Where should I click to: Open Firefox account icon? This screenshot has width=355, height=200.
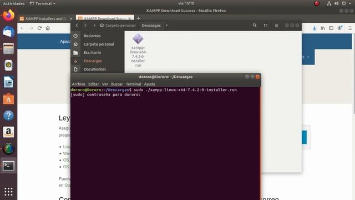pos(339,28)
